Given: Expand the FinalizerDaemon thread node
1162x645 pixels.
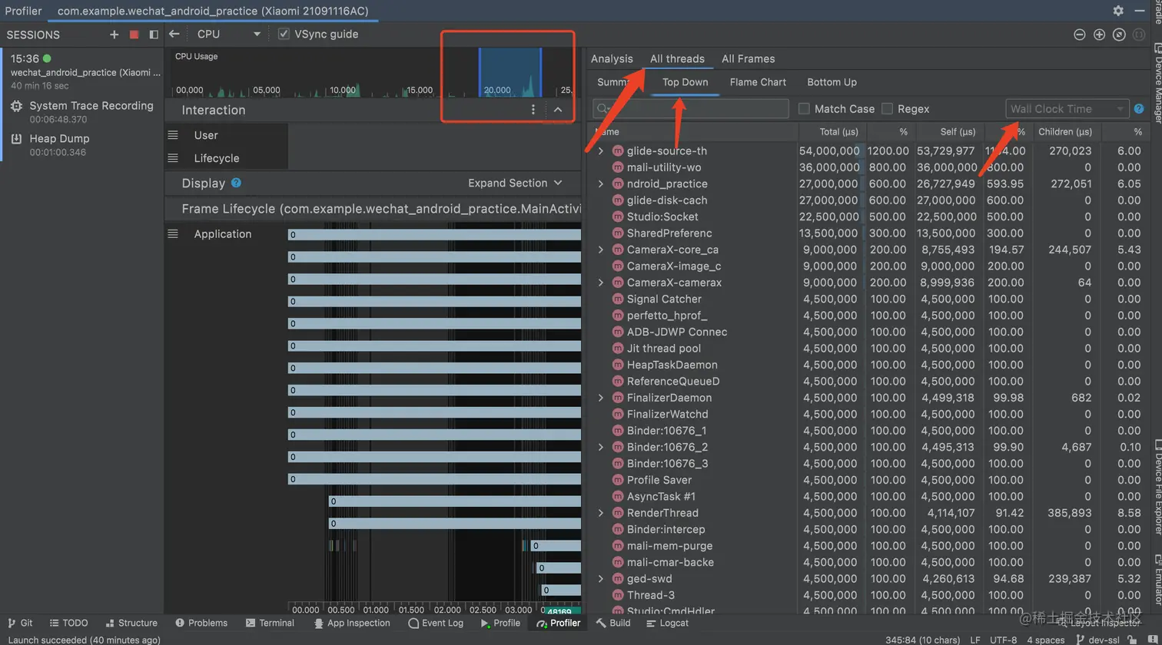Looking at the screenshot, I should coord(601,398).
